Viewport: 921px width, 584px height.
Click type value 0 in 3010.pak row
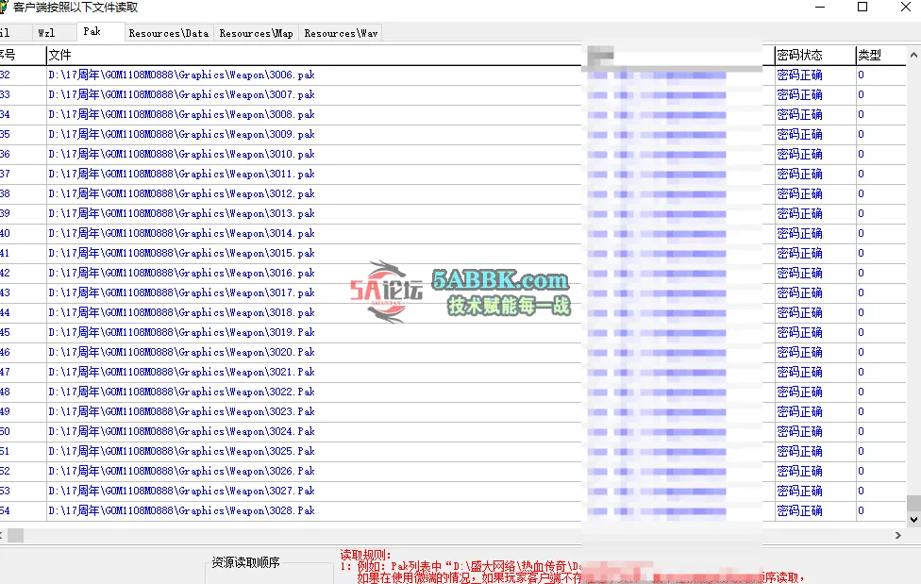862,155
